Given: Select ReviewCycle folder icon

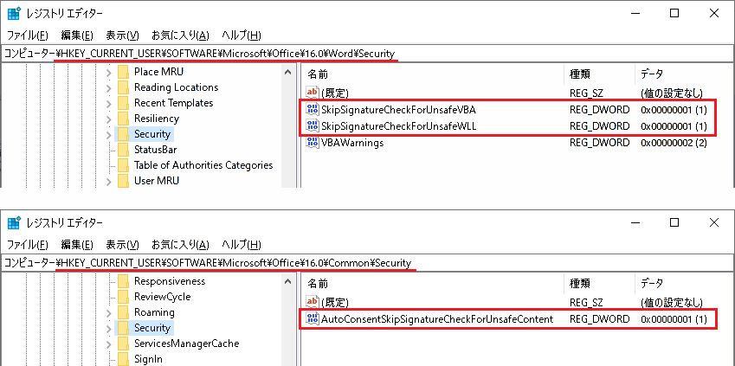Looking at the screenshot, I should coord(123,297).
